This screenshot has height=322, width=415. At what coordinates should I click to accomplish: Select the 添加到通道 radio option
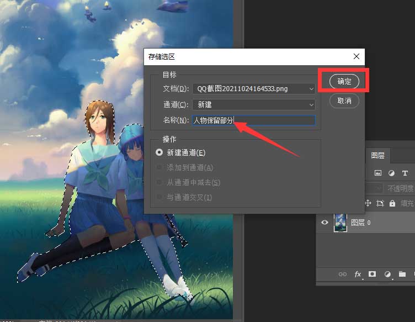point(159,167)
